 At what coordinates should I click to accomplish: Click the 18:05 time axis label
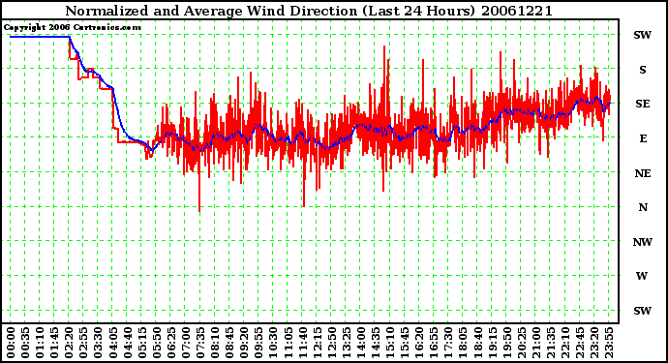462,343
